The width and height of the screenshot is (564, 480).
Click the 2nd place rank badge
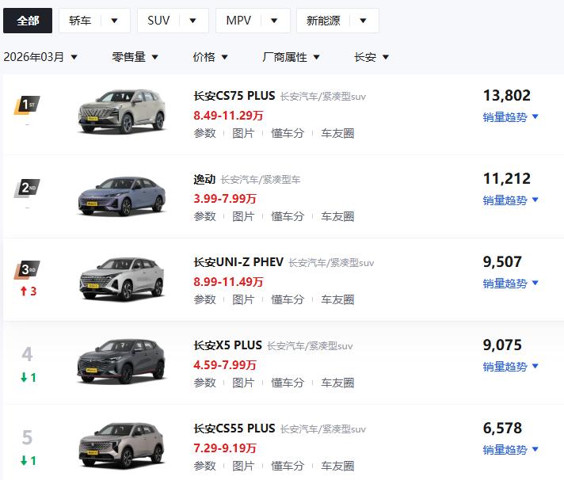(27, 188)
